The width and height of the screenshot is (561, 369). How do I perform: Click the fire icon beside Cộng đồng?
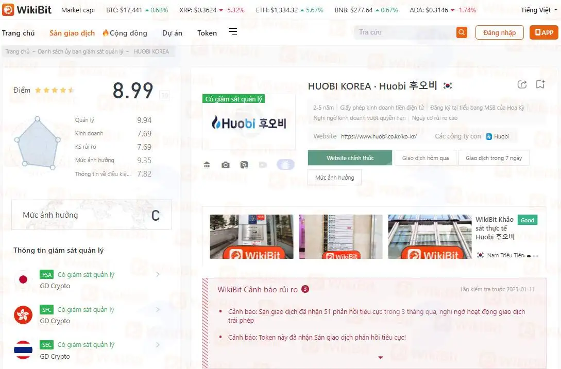(x=106, y=33)
